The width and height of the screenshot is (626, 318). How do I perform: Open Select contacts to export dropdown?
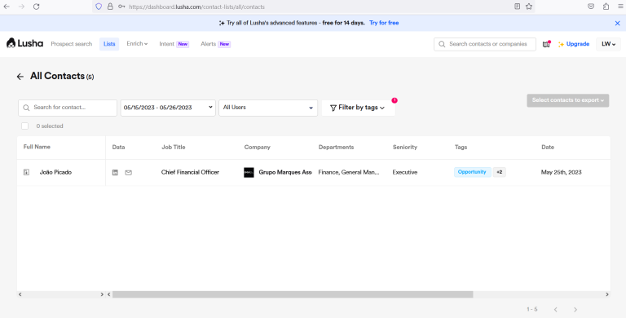click(x=567, y=100)
